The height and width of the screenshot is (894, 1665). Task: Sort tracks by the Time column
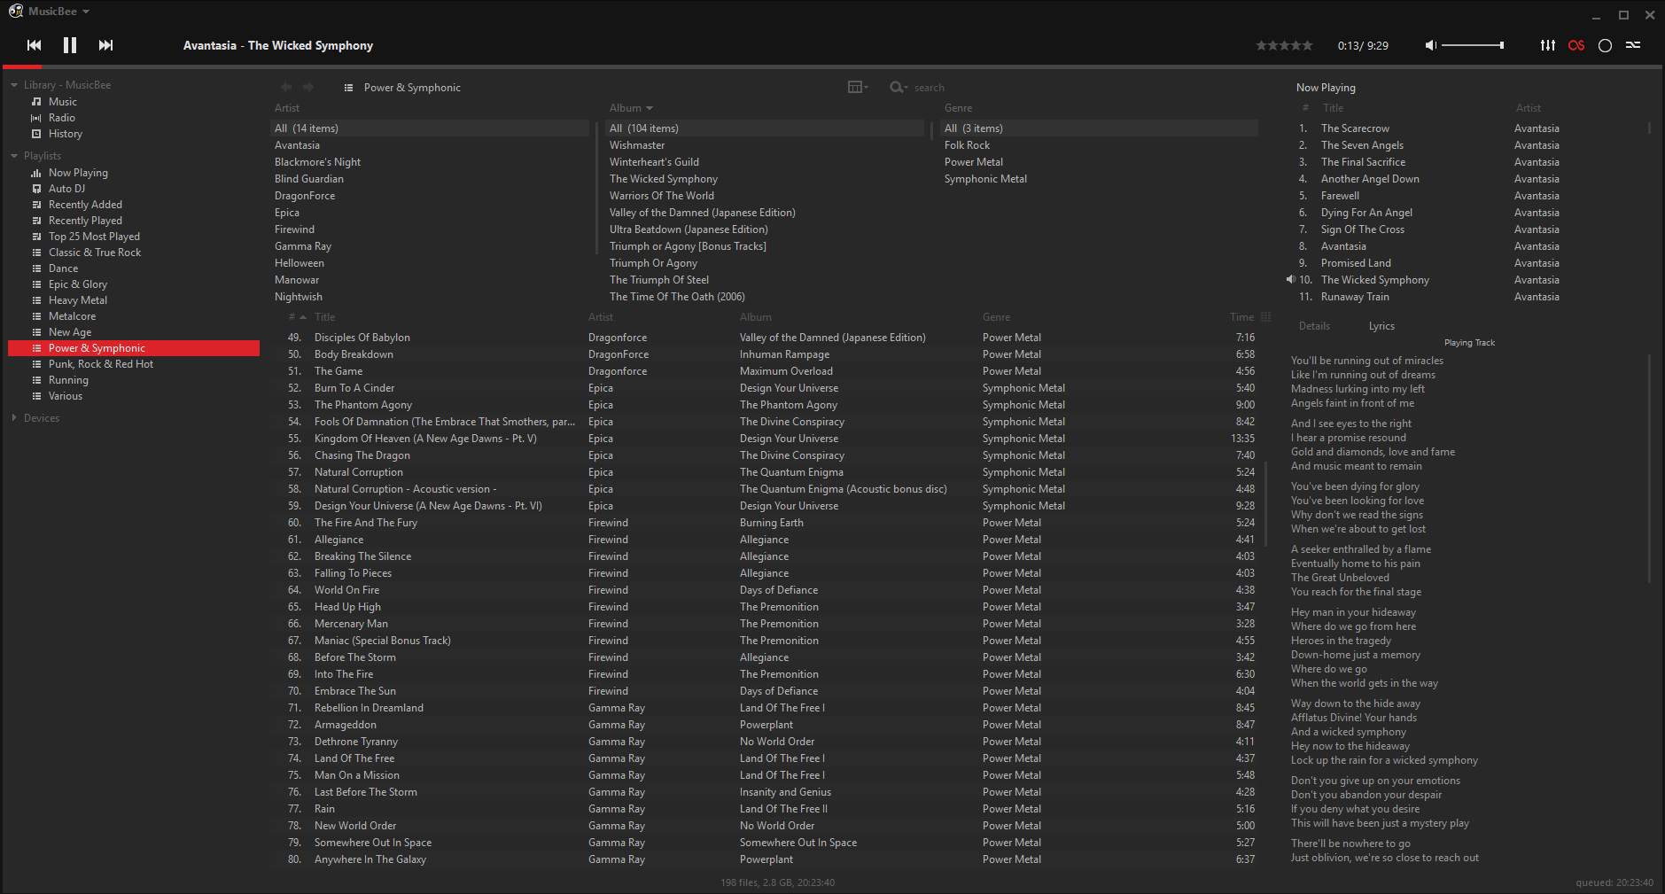pyautogui.click(x=1241, y=317)
